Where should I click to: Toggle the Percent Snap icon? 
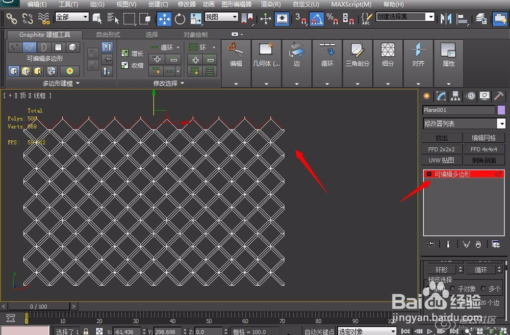(x=332, y=18)
